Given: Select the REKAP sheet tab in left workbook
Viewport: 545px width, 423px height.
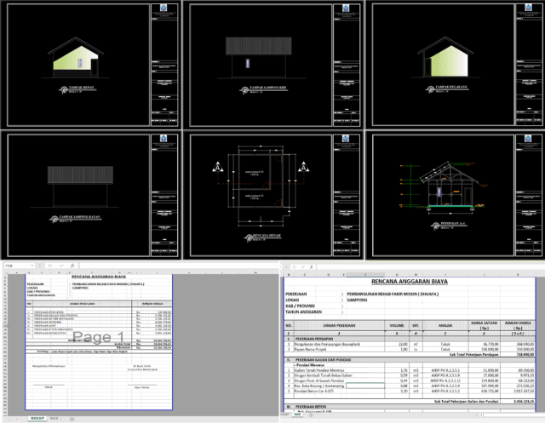Looking at the screenshot, I should click(x=37, y=419).
